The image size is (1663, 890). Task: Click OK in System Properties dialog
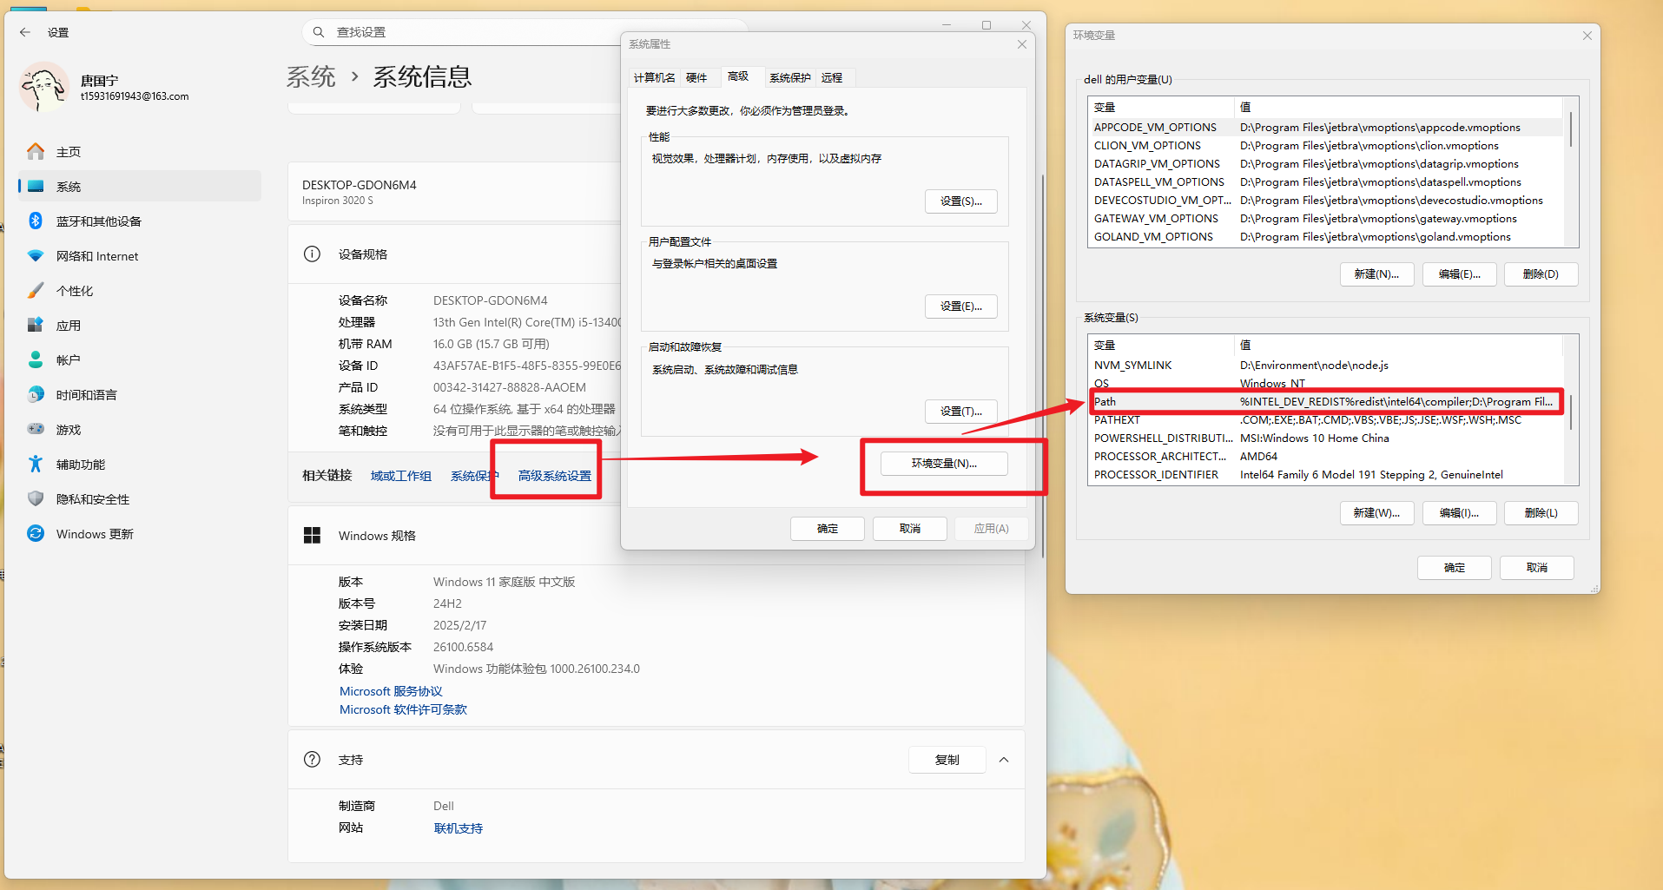click(x=827, y=529)
